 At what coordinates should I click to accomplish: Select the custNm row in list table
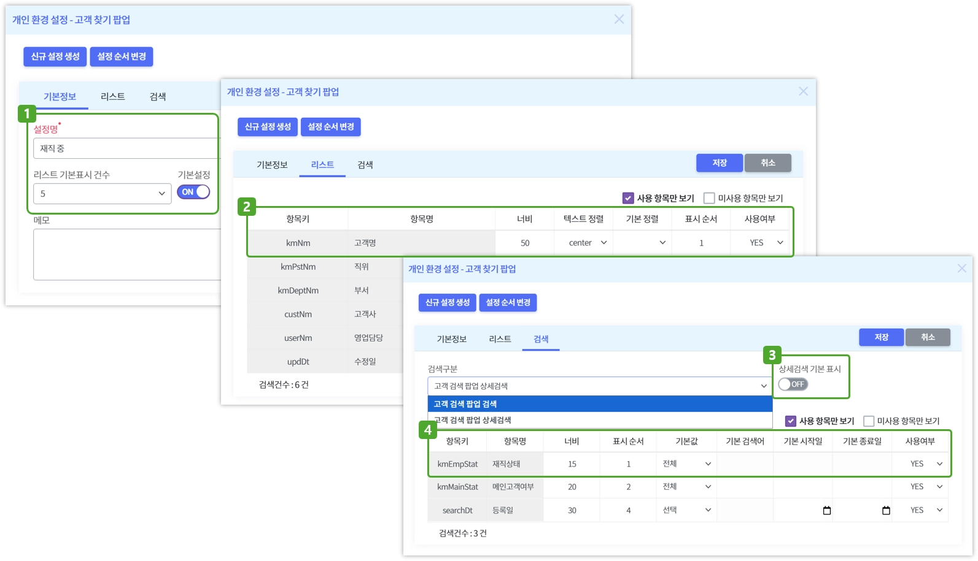pyautogui.click(x=325, y=314)
